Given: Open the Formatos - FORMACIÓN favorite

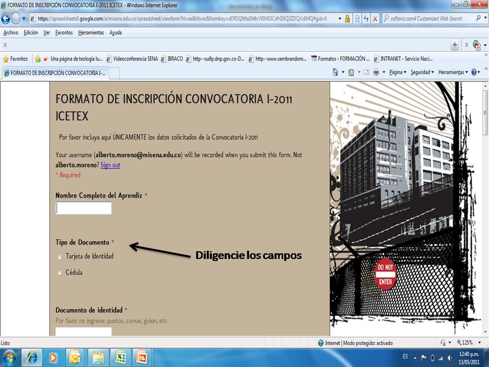Looking at the screenshot, I should pos(340,59).
